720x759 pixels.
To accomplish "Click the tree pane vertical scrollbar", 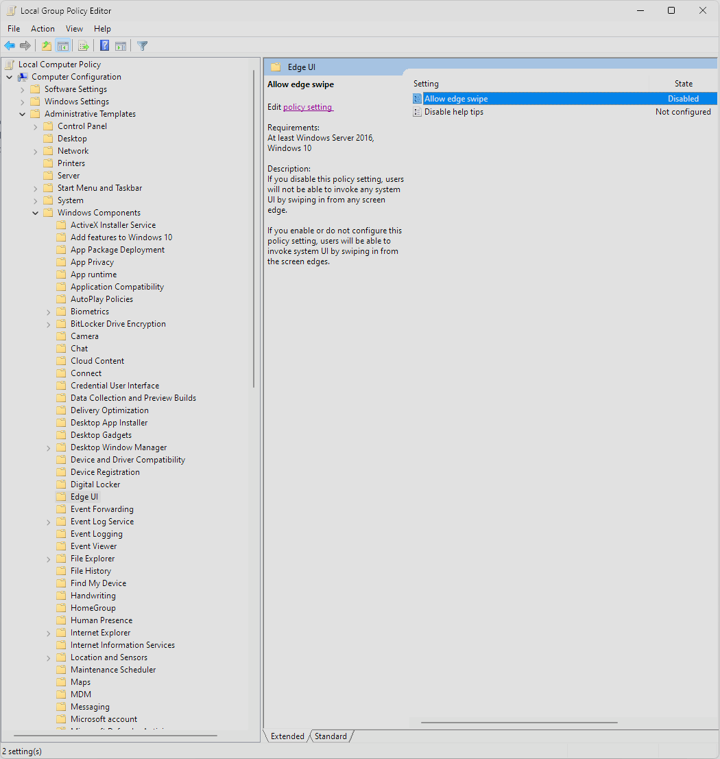I will 254,226.
